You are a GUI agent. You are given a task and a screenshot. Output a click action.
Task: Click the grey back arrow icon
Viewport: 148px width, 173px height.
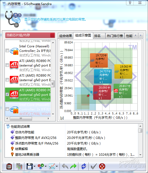[65, 166]
